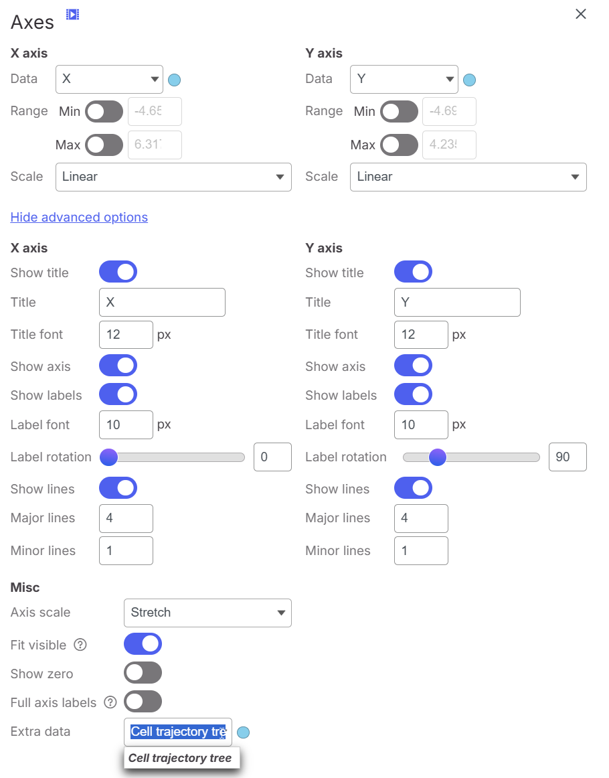Image resolution: width=609 pixels, height=778 pixels.
Task: Turn off the Y axis Show lines toggle
Action: coord(413,488)
